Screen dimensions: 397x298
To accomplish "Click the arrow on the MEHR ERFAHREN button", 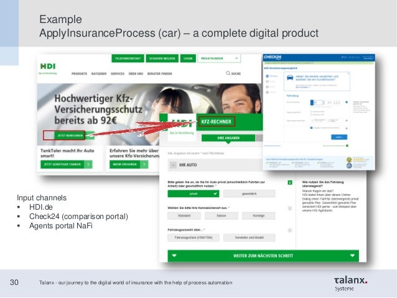I will 144,164.
